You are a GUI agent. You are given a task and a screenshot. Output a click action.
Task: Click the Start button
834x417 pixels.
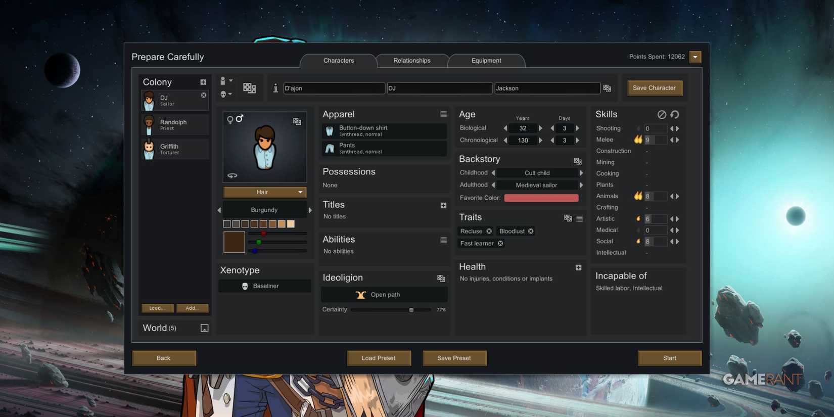670,358
